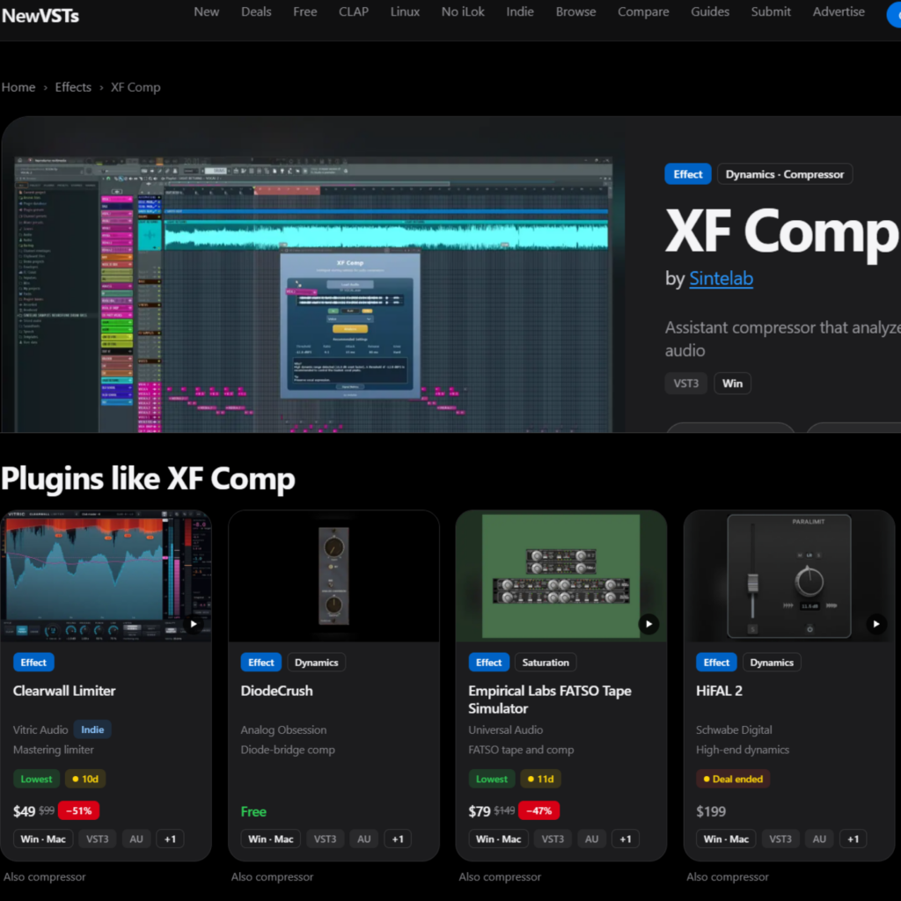Play the HiFAL 2 video preview
Image resolution: width=901 pixels, height=901 pixels.
pos(876,624)
